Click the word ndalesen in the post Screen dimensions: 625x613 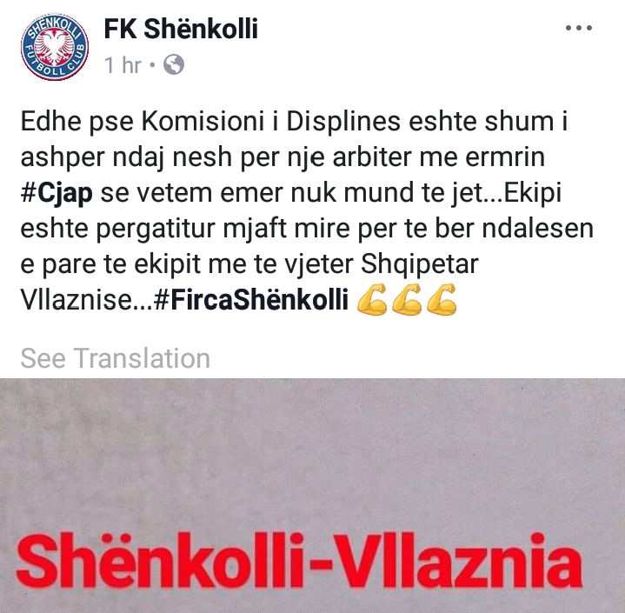pyautogui.click(x=538, y=229)
